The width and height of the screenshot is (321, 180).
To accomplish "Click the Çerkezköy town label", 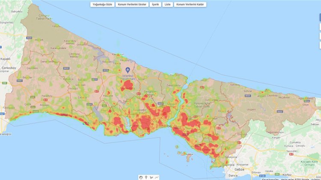I will [x=9, y=68].
